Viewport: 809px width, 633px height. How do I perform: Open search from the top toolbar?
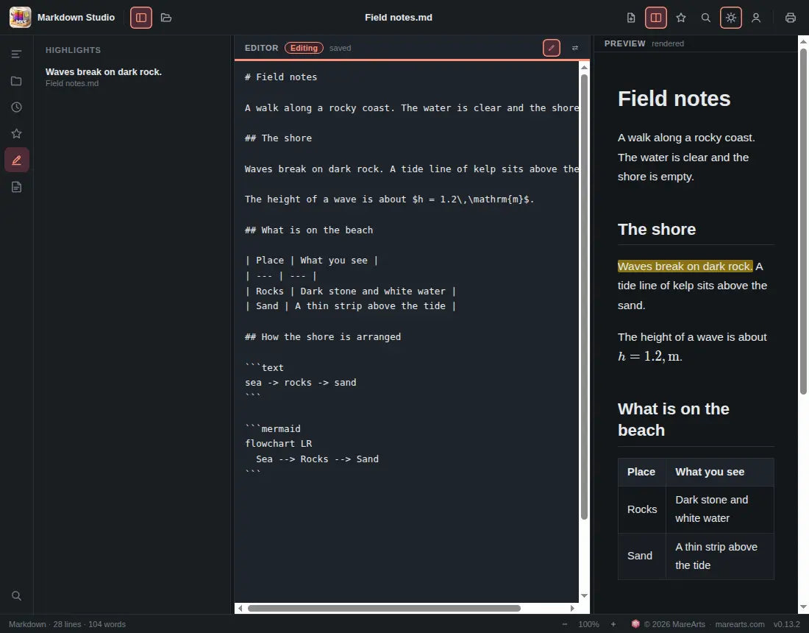(x=706, y=18)
